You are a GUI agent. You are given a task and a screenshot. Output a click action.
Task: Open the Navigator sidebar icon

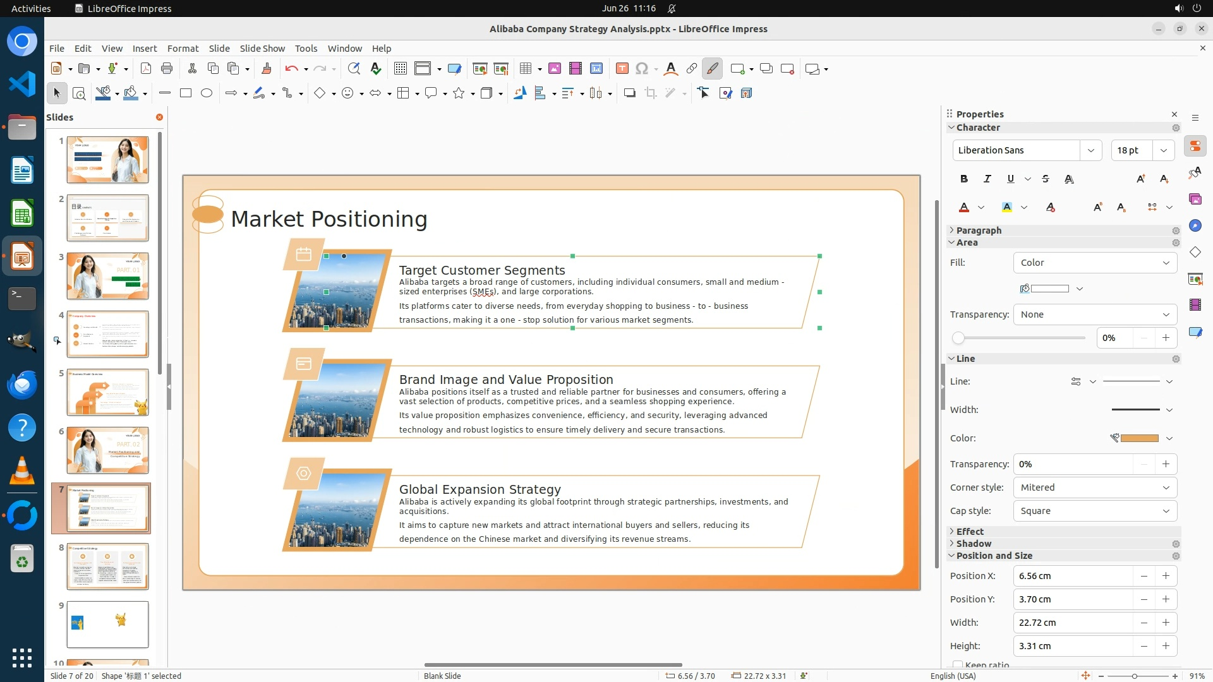(1195, 226)
